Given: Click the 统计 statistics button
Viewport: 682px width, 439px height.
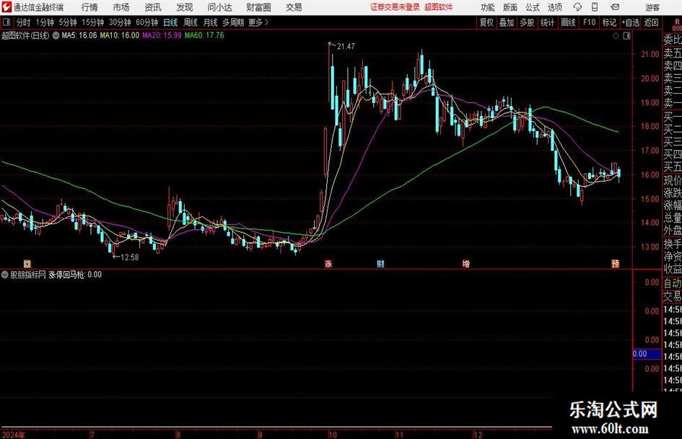Looking at the screenshot, I should click(547, 22).
